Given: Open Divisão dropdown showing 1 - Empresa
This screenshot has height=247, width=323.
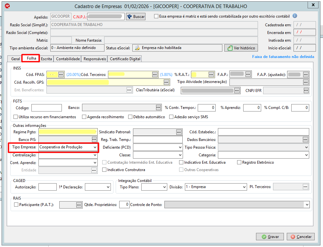Looking at the screenshot, I should (244, 187).
